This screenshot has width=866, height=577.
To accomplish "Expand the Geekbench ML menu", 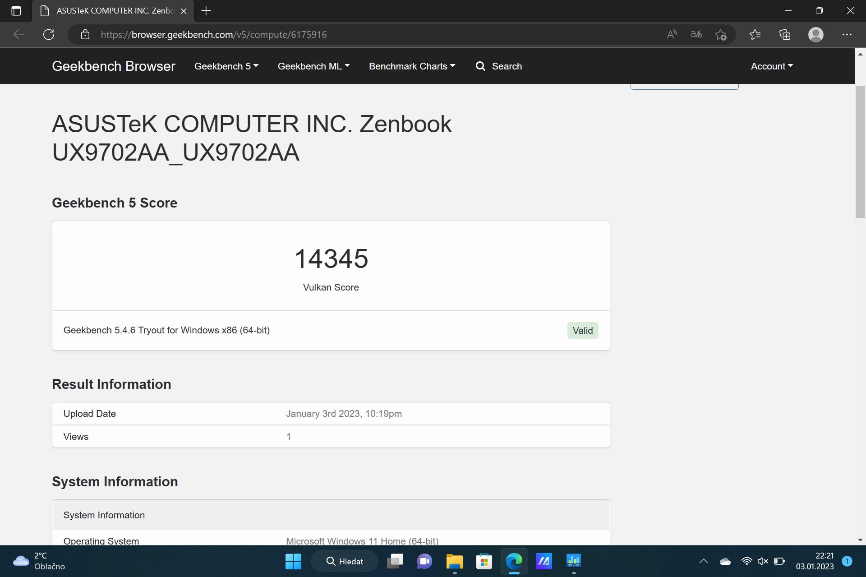I will coord(314,66).
